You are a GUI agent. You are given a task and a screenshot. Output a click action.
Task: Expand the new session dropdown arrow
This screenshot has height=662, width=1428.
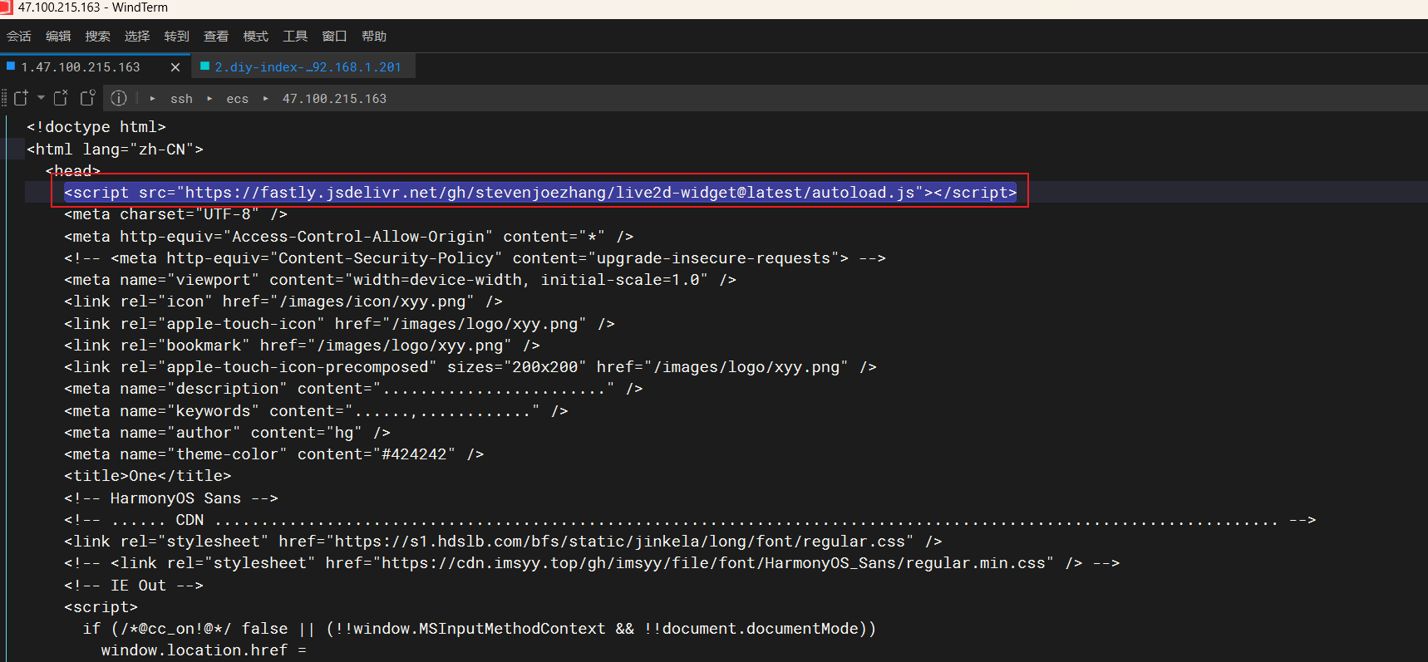coord(41,98)
